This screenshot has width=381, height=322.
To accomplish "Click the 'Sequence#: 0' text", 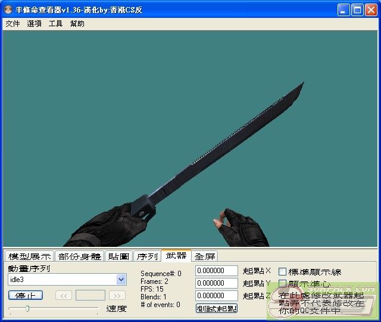I will click(x=161, y=274).
